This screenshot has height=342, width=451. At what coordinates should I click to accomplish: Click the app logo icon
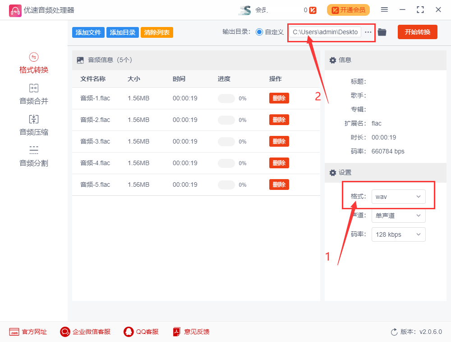(15, 9)
